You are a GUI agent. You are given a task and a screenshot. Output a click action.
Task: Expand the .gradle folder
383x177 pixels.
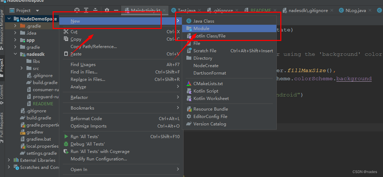click(x=15, y=26)
